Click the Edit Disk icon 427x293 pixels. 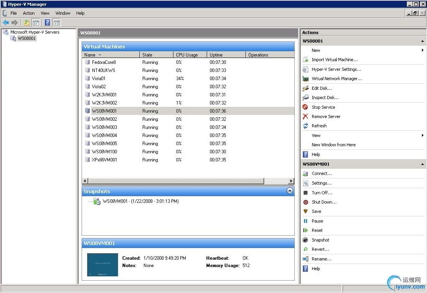(306, 88)
